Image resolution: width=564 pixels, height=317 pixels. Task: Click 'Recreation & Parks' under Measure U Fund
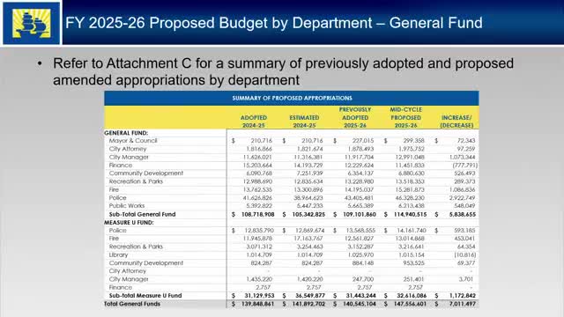[x=136, y=247]
